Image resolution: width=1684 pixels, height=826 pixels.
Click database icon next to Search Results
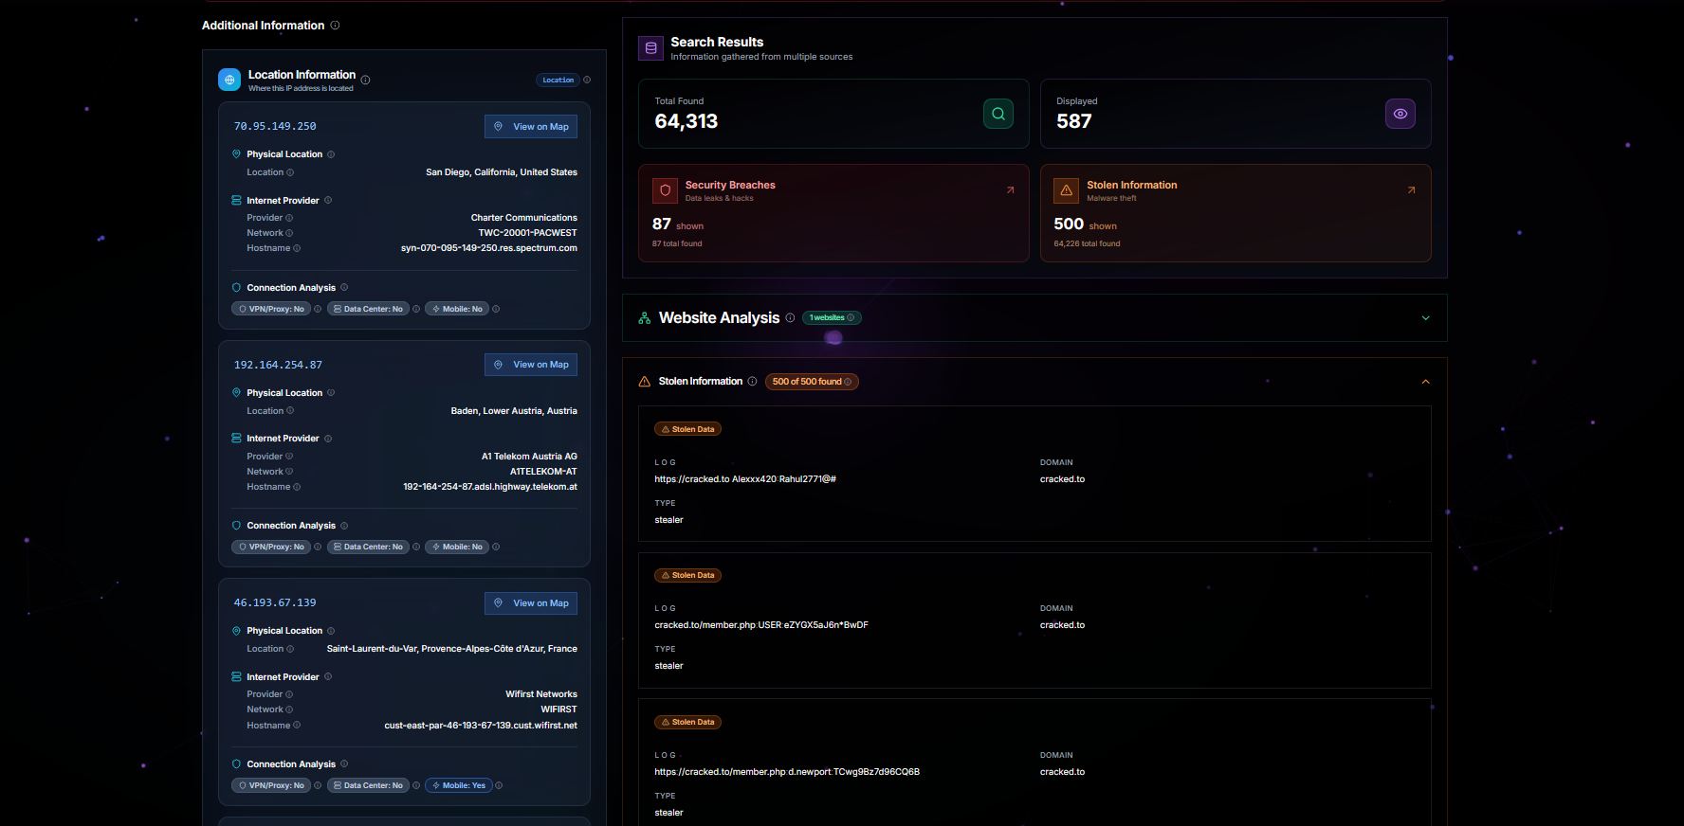pyautogui.click(x=650, y=48)
